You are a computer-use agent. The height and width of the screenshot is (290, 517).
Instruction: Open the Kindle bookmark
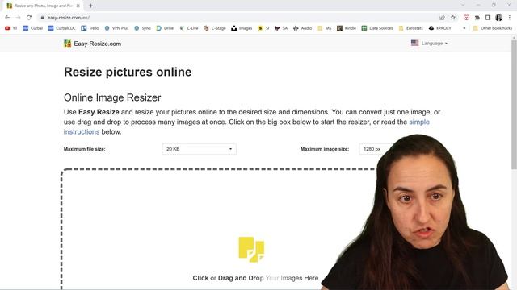(x=347, y=28)
